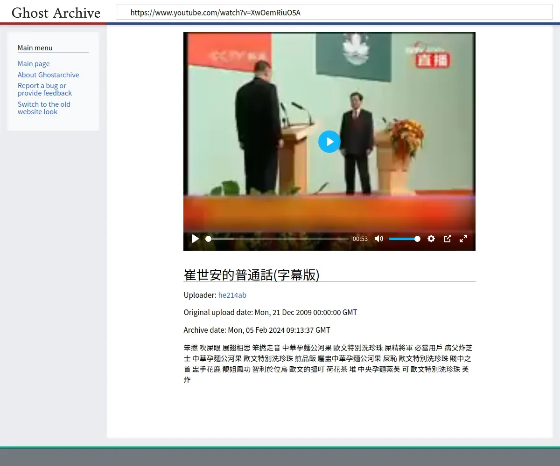Start playback using the control bar play icon
560x466 pixels.
tap(196, 239)
